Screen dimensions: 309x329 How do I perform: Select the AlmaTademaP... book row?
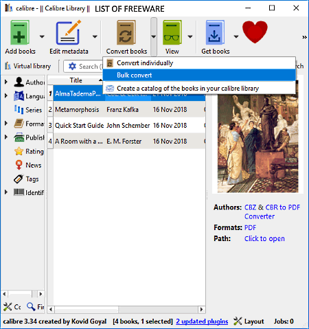coord(129,93)
